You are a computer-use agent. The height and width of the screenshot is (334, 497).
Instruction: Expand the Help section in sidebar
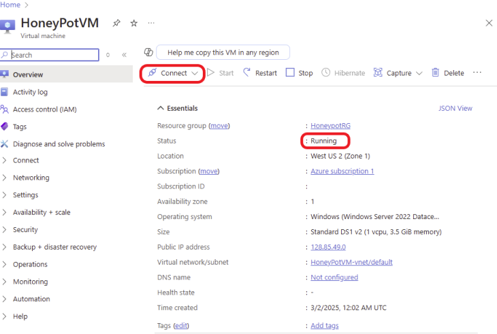tap(20, 316)
